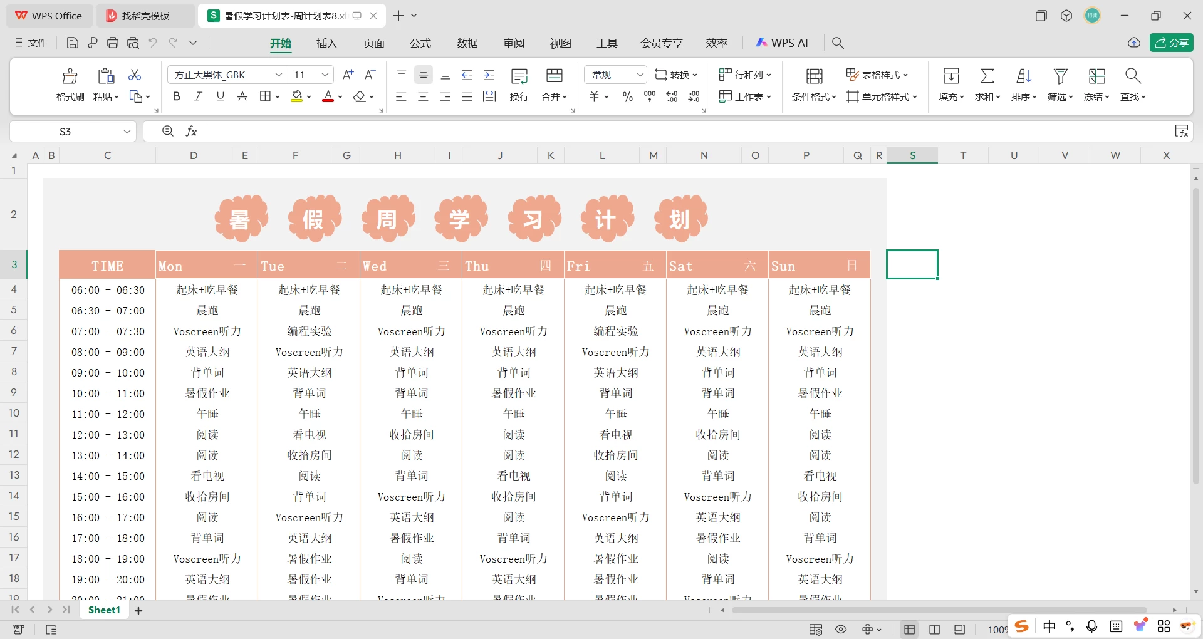Click the increase decimal places icon
1203x639 pixels.
point(672,96)
